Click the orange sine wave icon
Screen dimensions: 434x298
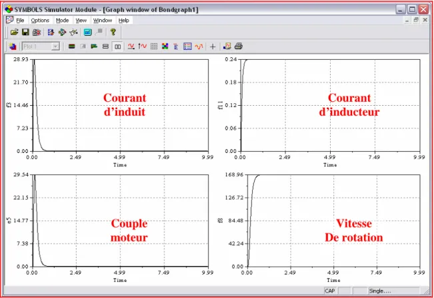(x=199, y=47)
